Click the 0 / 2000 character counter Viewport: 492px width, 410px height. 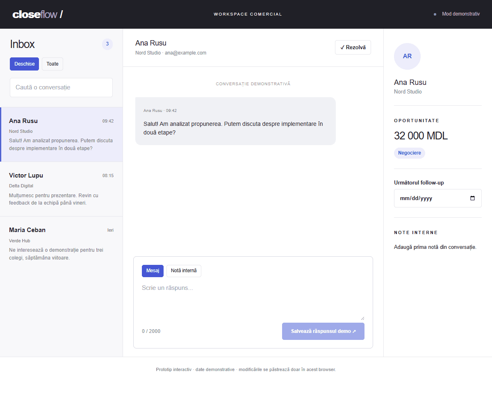[x=151, y=331]
